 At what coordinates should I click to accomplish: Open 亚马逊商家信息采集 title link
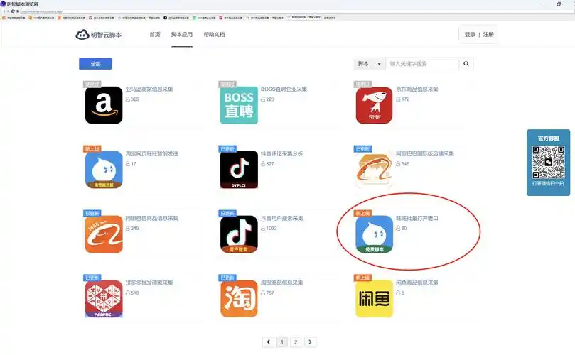click(x=149, y=89)
